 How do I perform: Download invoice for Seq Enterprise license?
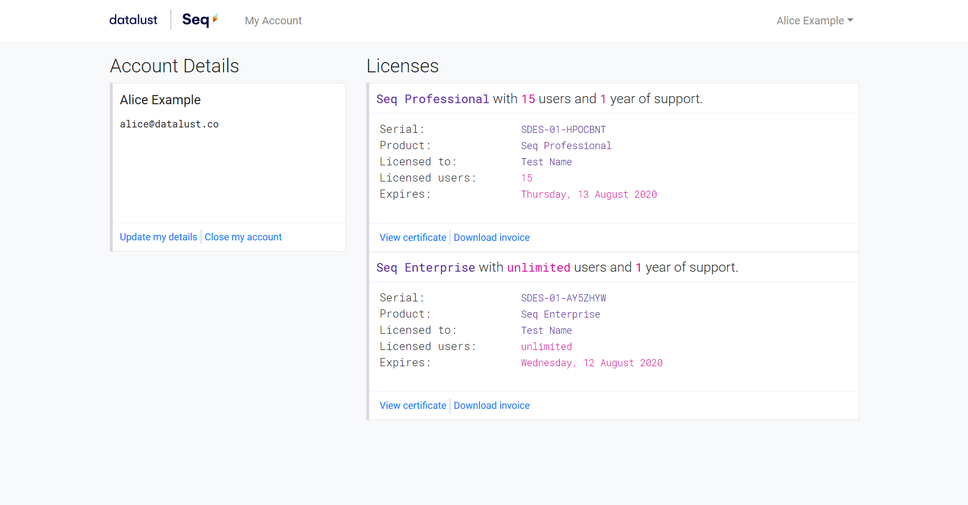(492, 406)
